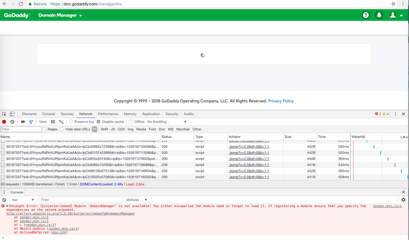The height and width of the screenshot is (240, 409).
Task: Open the console drawer three-dot menu
Action: tap(4, 192)
